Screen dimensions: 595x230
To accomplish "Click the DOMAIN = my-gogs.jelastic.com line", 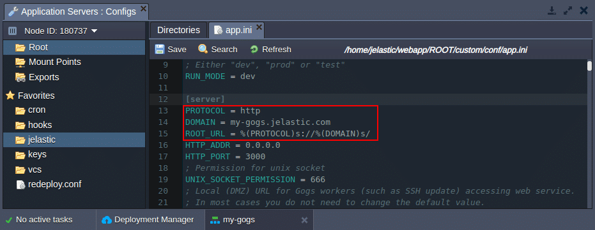I will (258, 122).
